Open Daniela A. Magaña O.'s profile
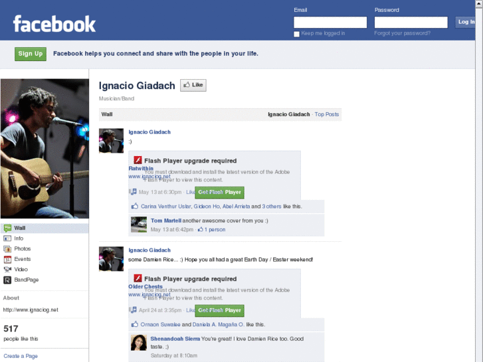Viewport: 483px width, 362px height. pos(219,324)
